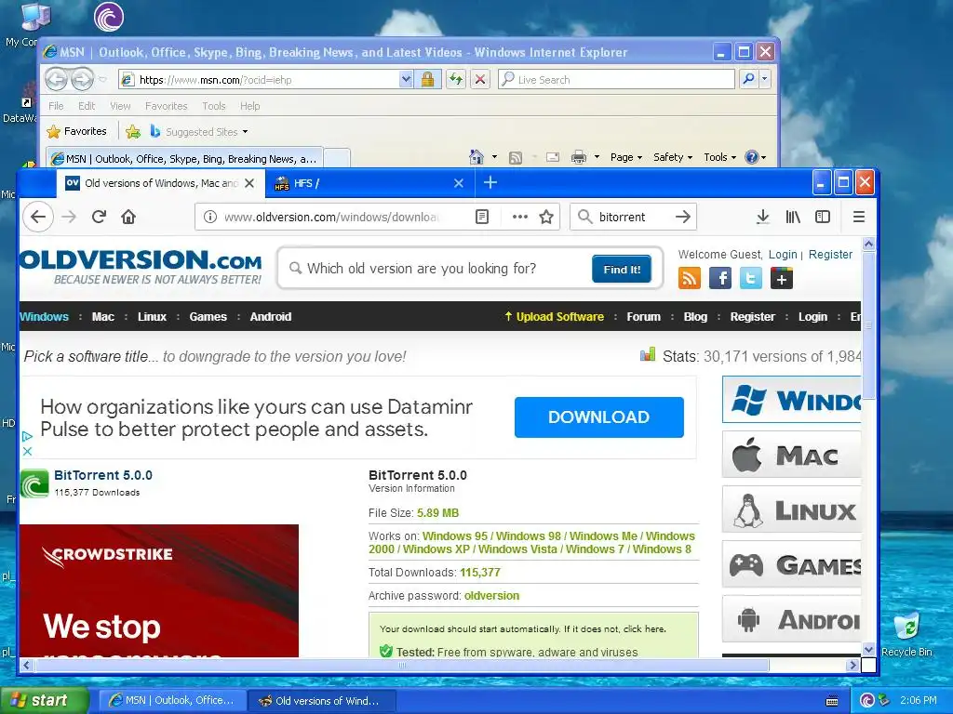Click the RSS feed icon on oldversion.com
This screenshot has height=714, width=953.
tap(690, 278)
